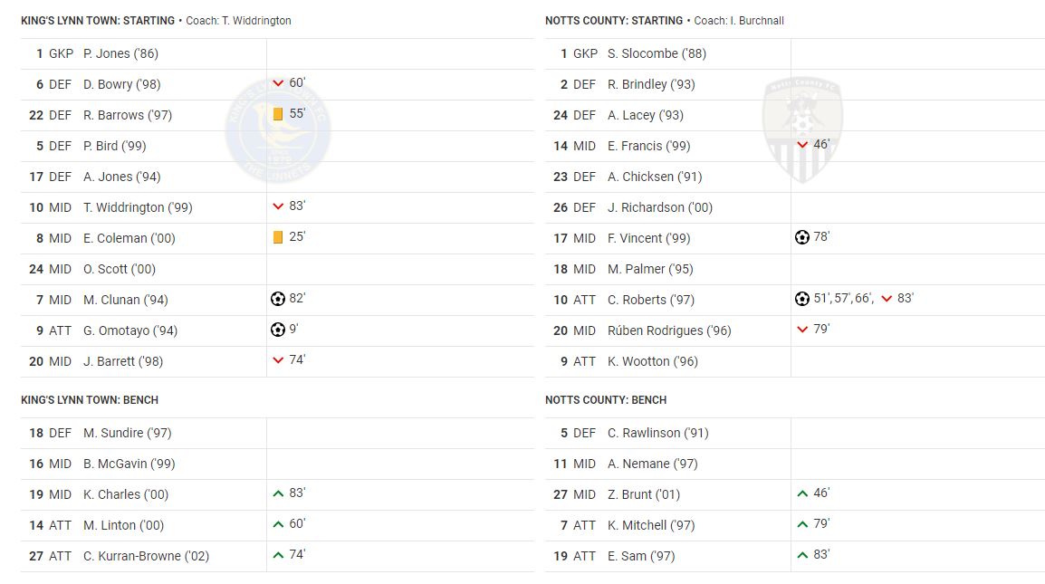Select T. Widdrington ('99) in lineup
The image size is (1045, 584).
[138, 207]
